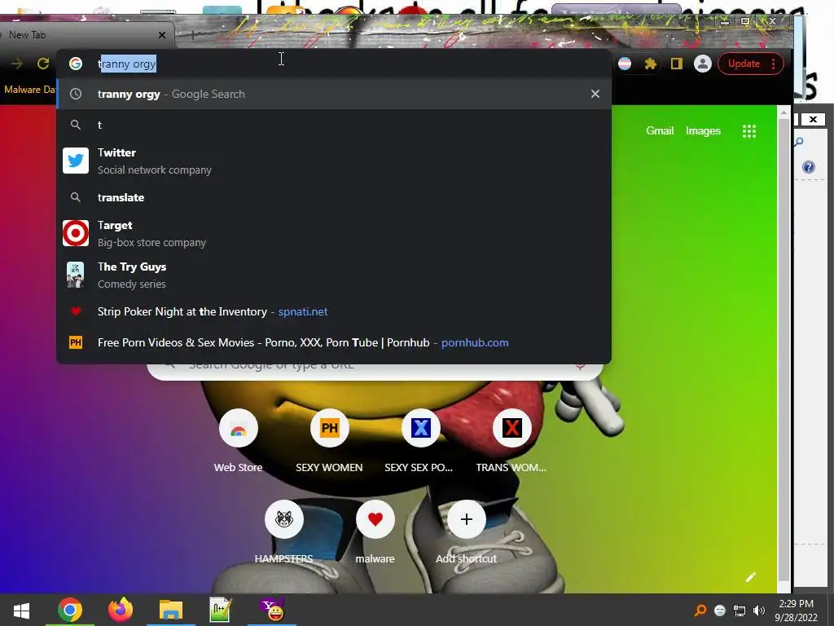Image resolution: width=834 pixels, height=626 pixels.
Task: Open a new tab with plus button
Action: click(192, 35)
